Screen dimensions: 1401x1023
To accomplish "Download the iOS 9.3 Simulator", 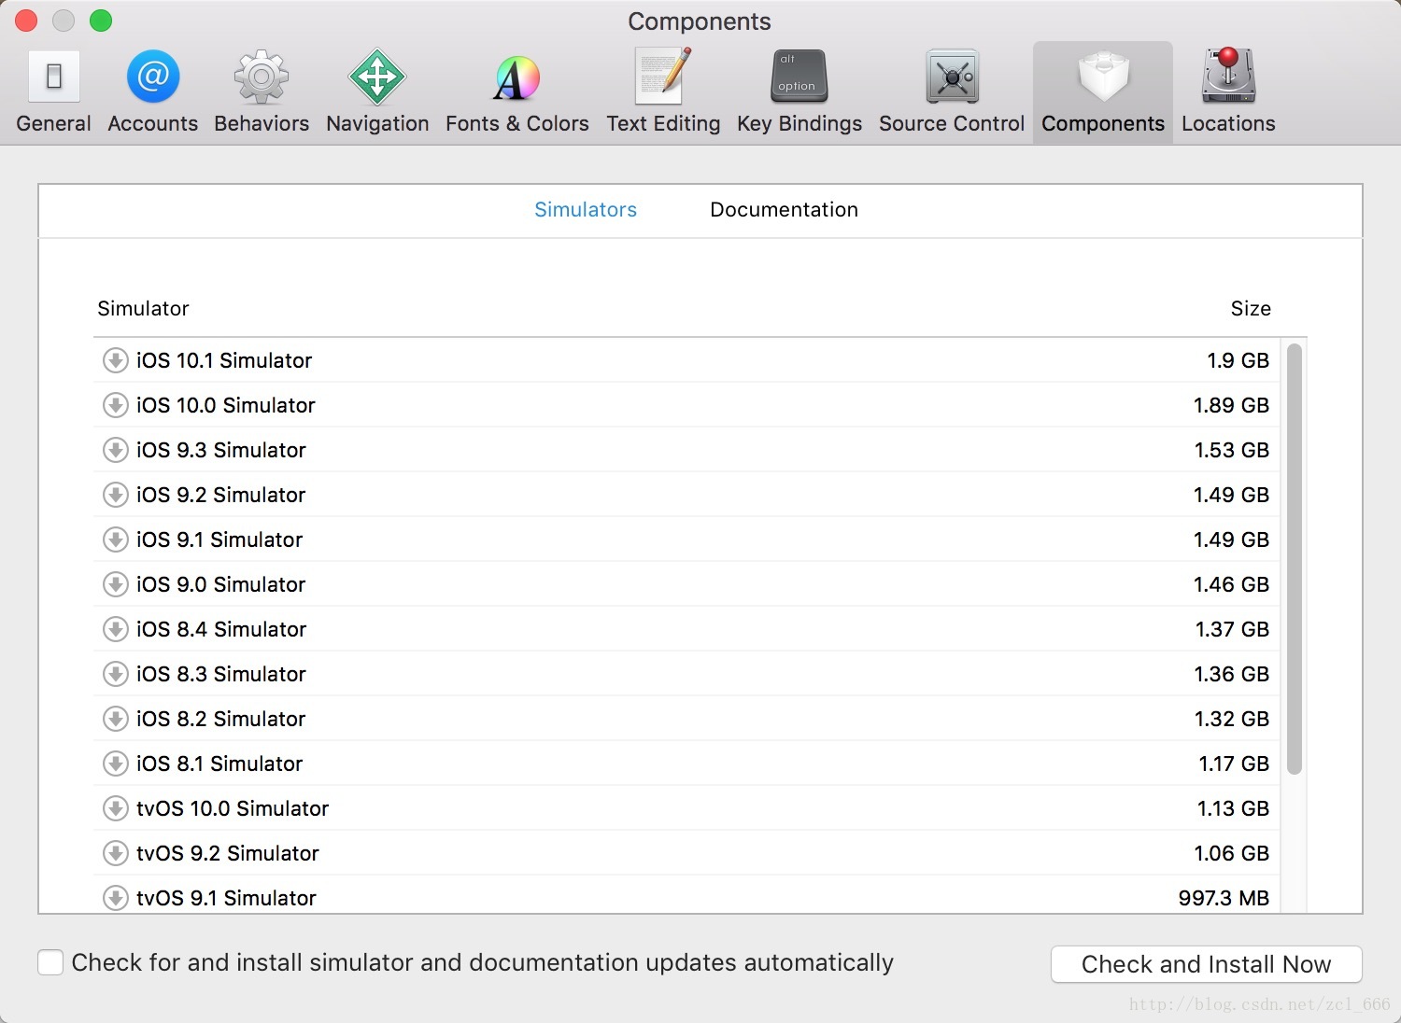I will (115, 450).
